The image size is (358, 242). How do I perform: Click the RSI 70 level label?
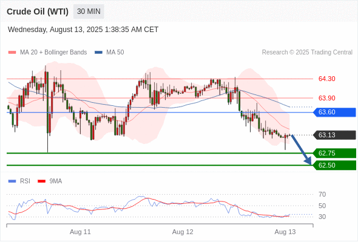tap(322, 194)
